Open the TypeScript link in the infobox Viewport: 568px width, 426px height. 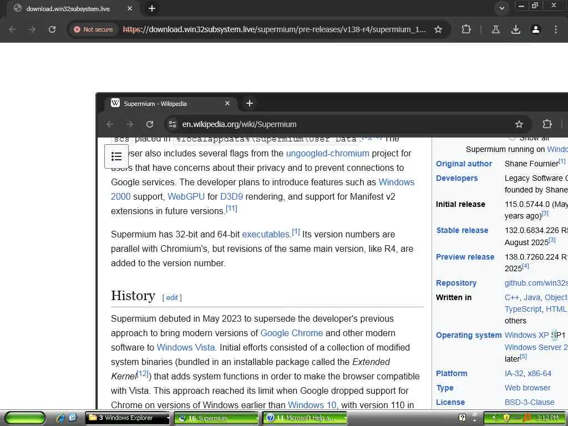tap(523, 309)
